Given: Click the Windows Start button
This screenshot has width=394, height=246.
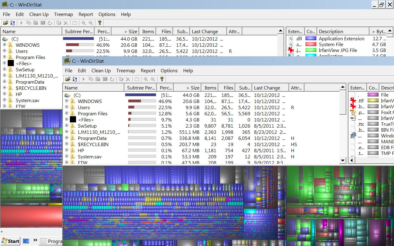Looking at the screenshot, I should pyautogui.click(x=10, y=241).
